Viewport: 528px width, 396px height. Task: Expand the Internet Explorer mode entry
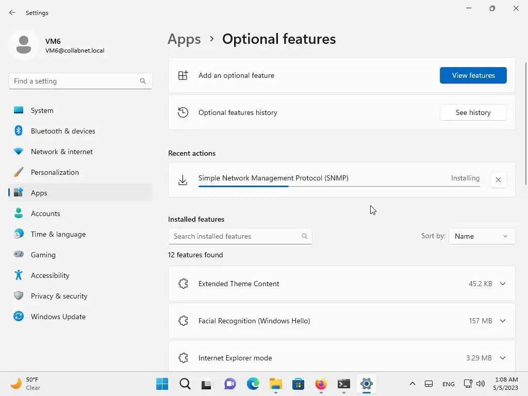click(x=503, y=358)
